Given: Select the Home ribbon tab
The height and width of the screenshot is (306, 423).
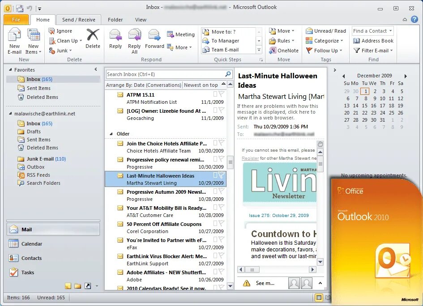Looking at the screenshot, I should tap(43, 20).
